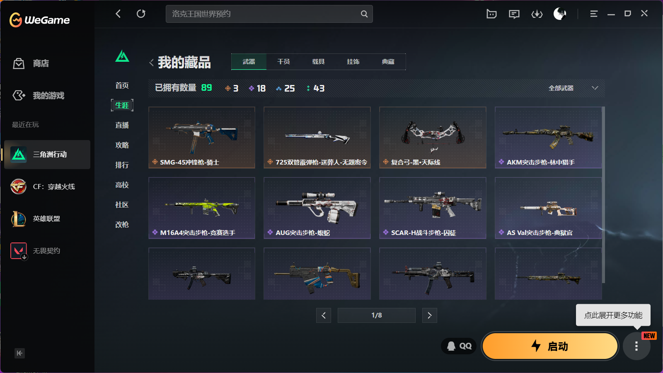Viewport: 663px width, 373px height.
Task: Select the AUG突击步枪-蝮蛇 weapon card
Action: [317, 208]
